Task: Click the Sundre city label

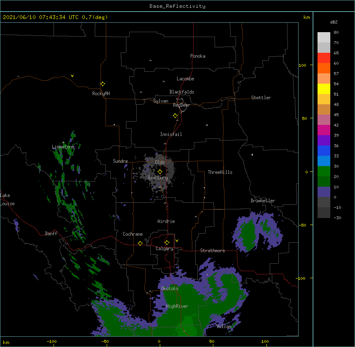Action: 120,161
